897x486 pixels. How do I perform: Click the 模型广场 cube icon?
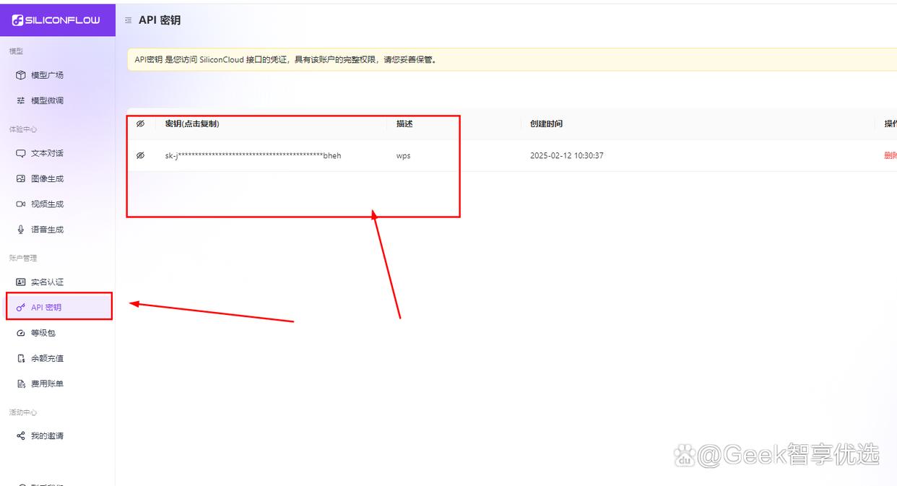pyautogui.click(x=21, y=75)
